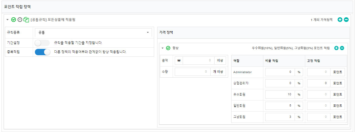Click the 항상 policy label
355x132 pixels.
pos(175,48)
